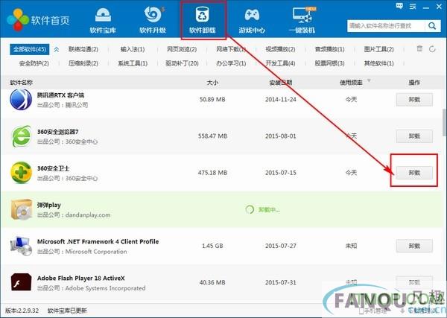Click the 腾讯通RTX client app icon
447x318 pixels.
pyautogui.click(x=21, y=100)
